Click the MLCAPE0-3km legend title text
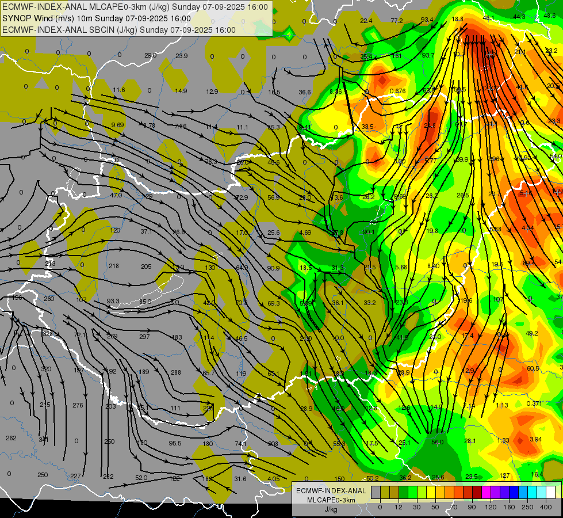The height and width of the screenshot is (518, 563). click(331, 500)
